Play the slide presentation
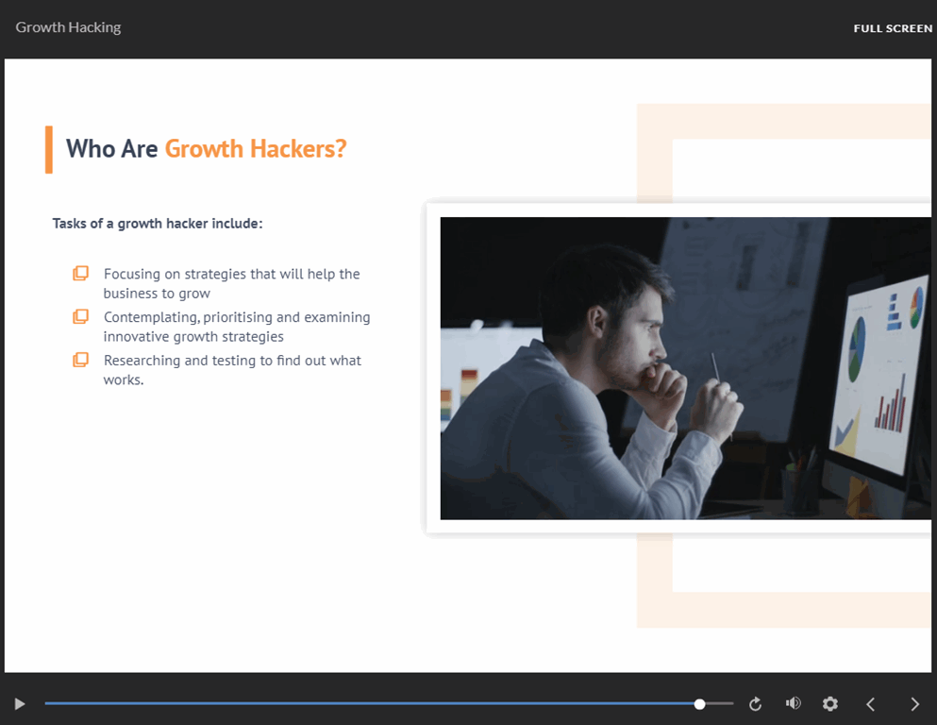The image size is (937, 725). [x=20, y=703]
